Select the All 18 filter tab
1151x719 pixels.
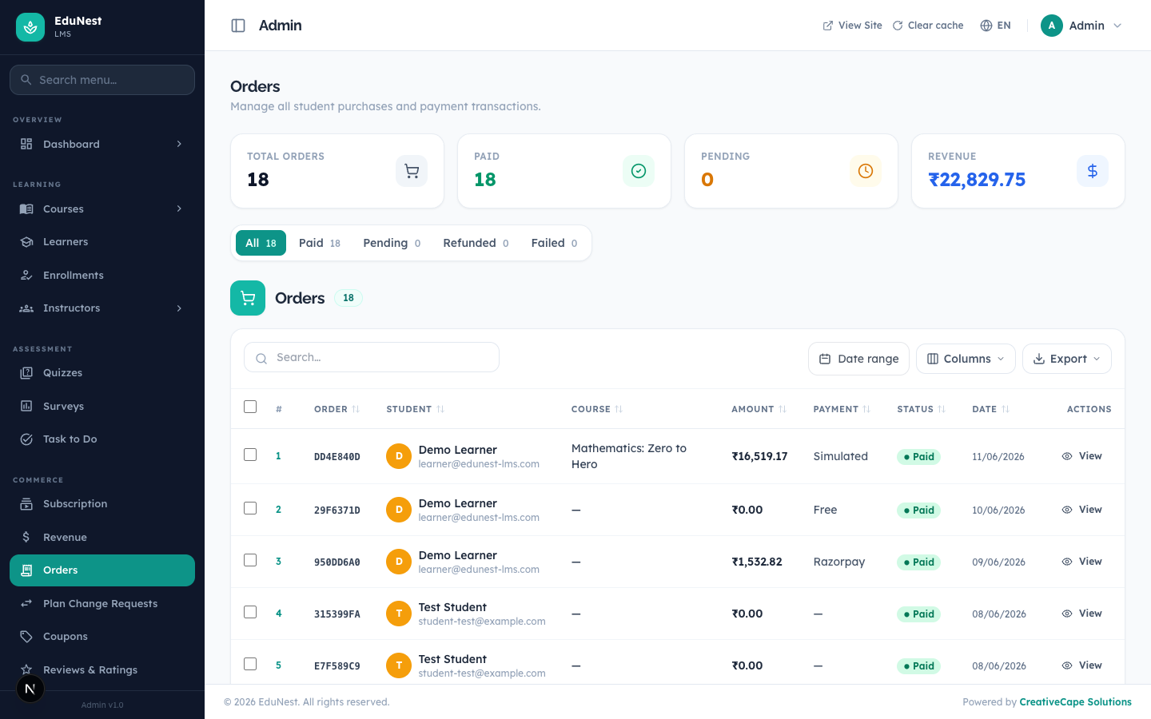pyautogui.click(x=261, y=243)
